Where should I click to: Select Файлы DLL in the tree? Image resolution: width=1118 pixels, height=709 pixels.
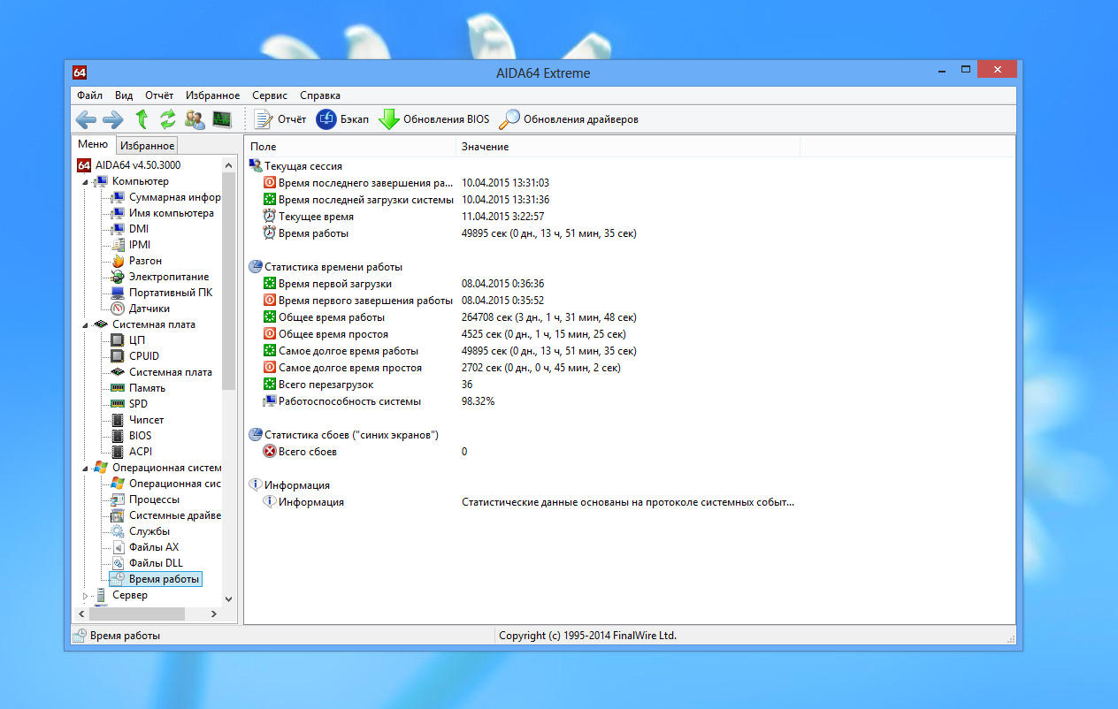pyautogui.click(x=146, y=563)
